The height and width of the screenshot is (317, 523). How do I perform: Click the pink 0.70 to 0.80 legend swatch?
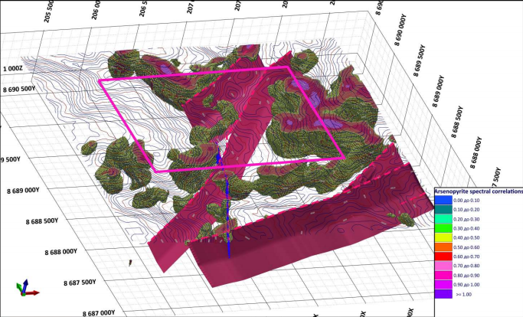click(x=443, y=266)
